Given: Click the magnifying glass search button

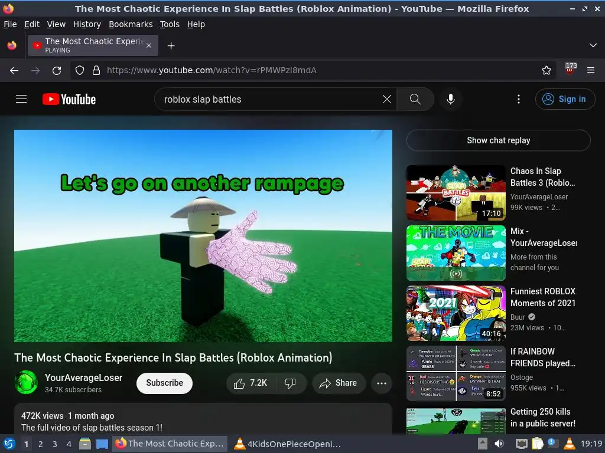Looking at the screenshot, I should (415, 99).
